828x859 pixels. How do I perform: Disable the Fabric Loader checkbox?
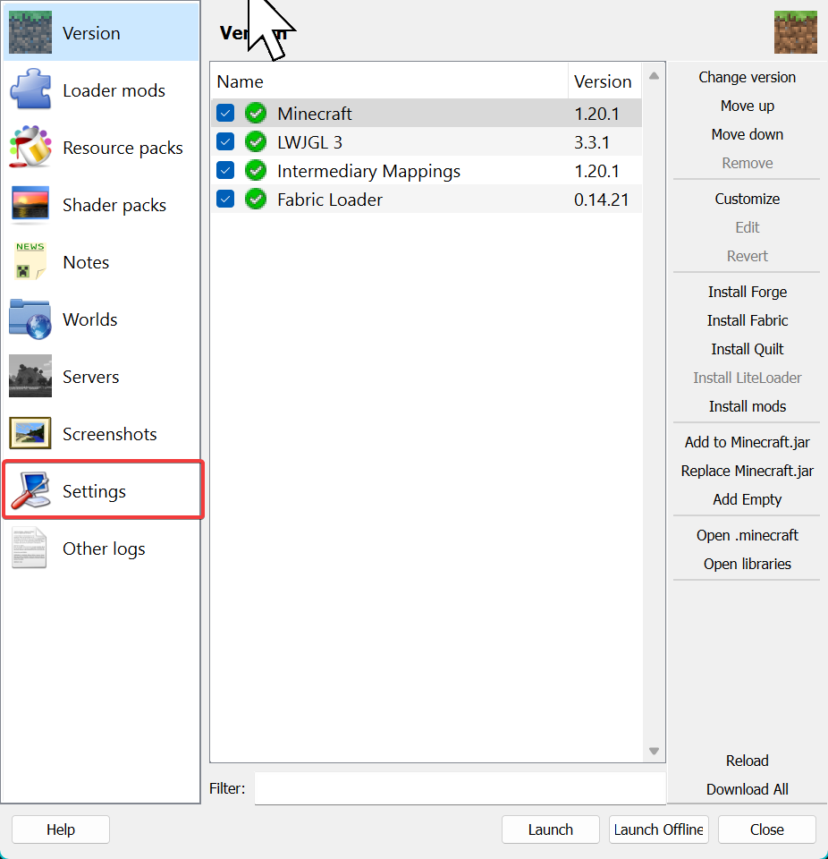tap(225, 199)
